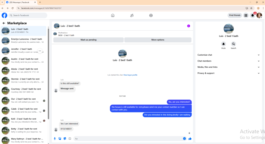Image resolution: width=265 pixels, height=144 pixels.
Task: Click the browser address bar URL
Action: pyautogui.click(x=41, y=8)
